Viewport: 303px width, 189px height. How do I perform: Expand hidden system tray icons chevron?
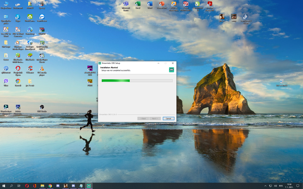[x=265, y=186]
